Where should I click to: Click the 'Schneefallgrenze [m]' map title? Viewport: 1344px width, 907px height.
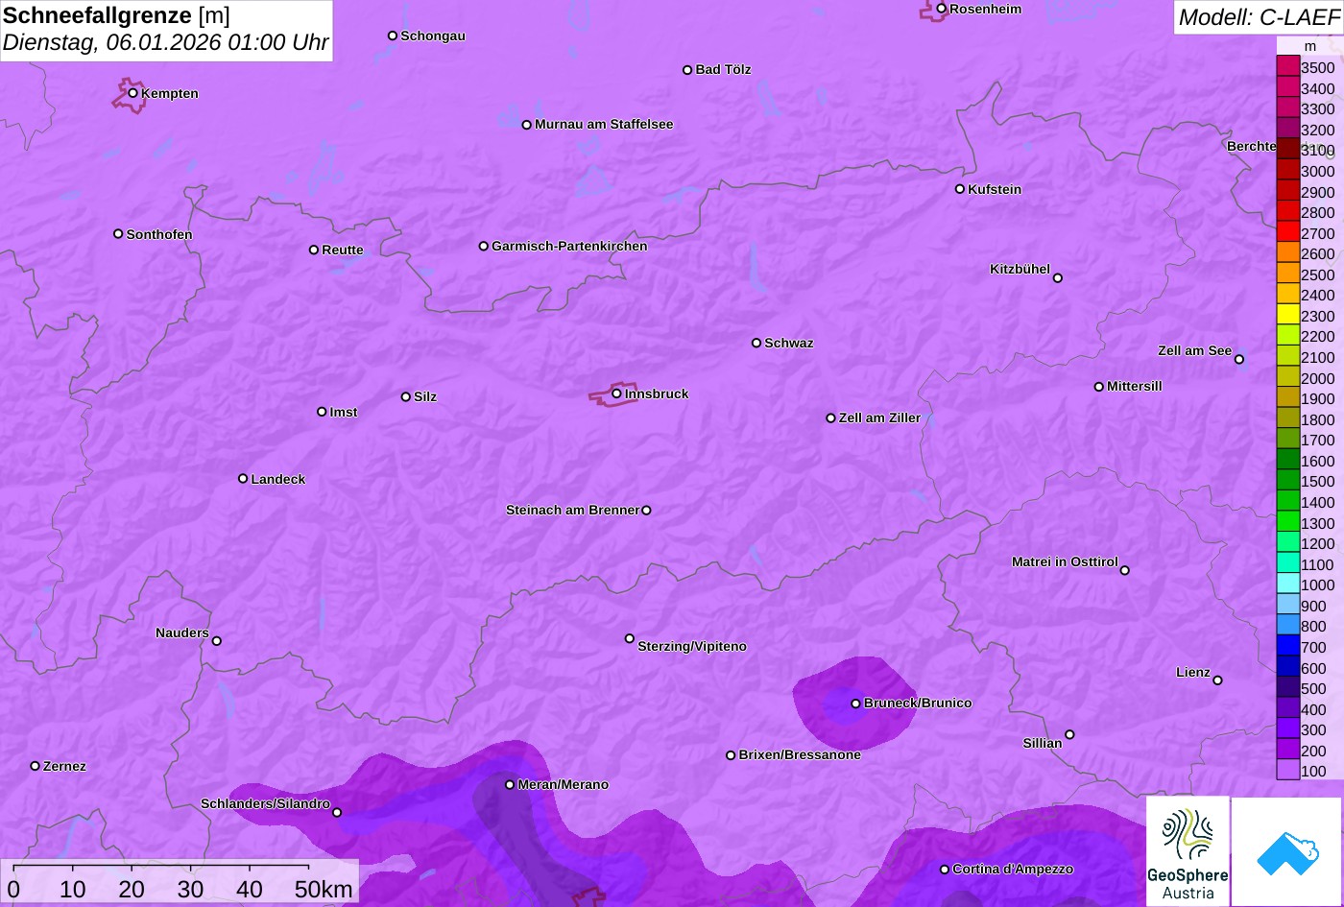click(116, 15)
